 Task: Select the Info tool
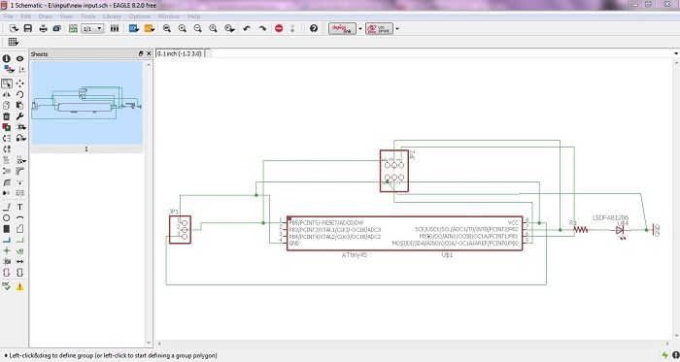(7, 58)
